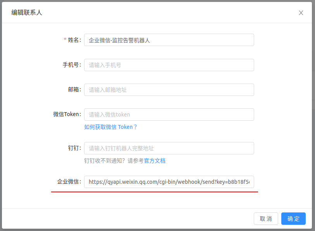Viewport: 315px width, 231px height.
Task: Close the 编辑联系人 dialog with X
Action: point(301,13)
